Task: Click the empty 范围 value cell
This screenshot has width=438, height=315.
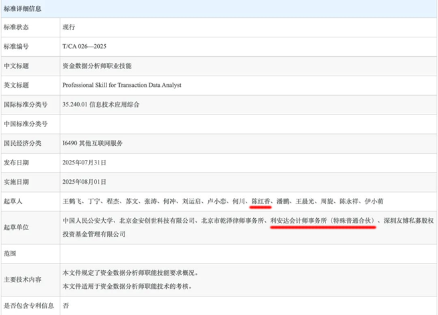Action: point(248,253)
